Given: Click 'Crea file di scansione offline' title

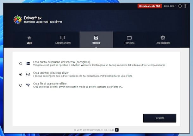Looking at the screenshot, I should coord(50,83).
